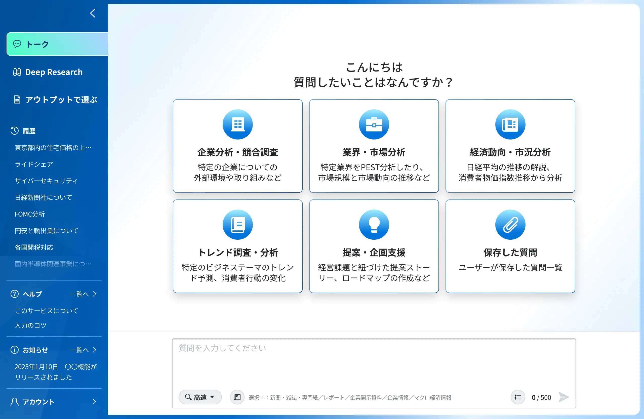
Task: Select the トーク chat icon
Action: coord(17,44)
